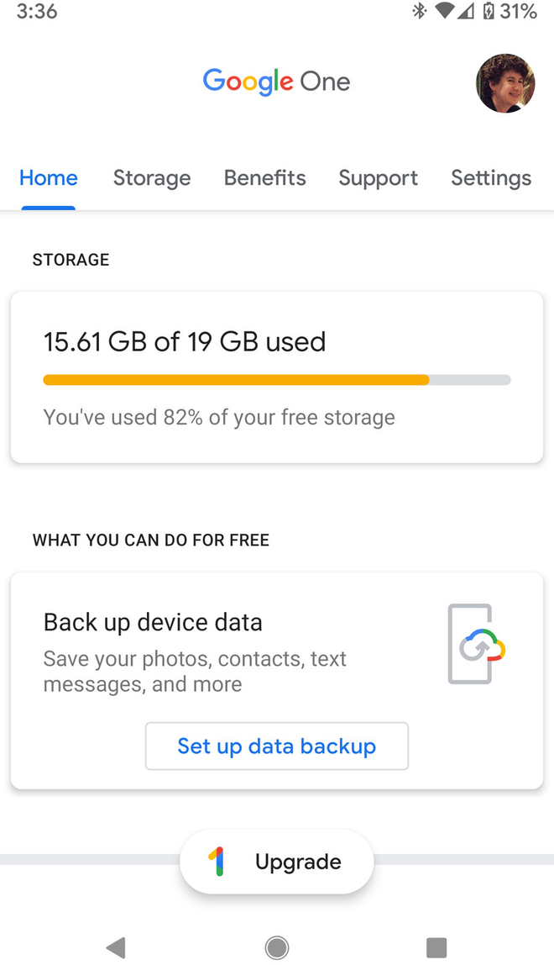Image resolution: width=554 pixels, height=965 pixels.
Task: Click the Google One logo
Action: click(276, 82)
